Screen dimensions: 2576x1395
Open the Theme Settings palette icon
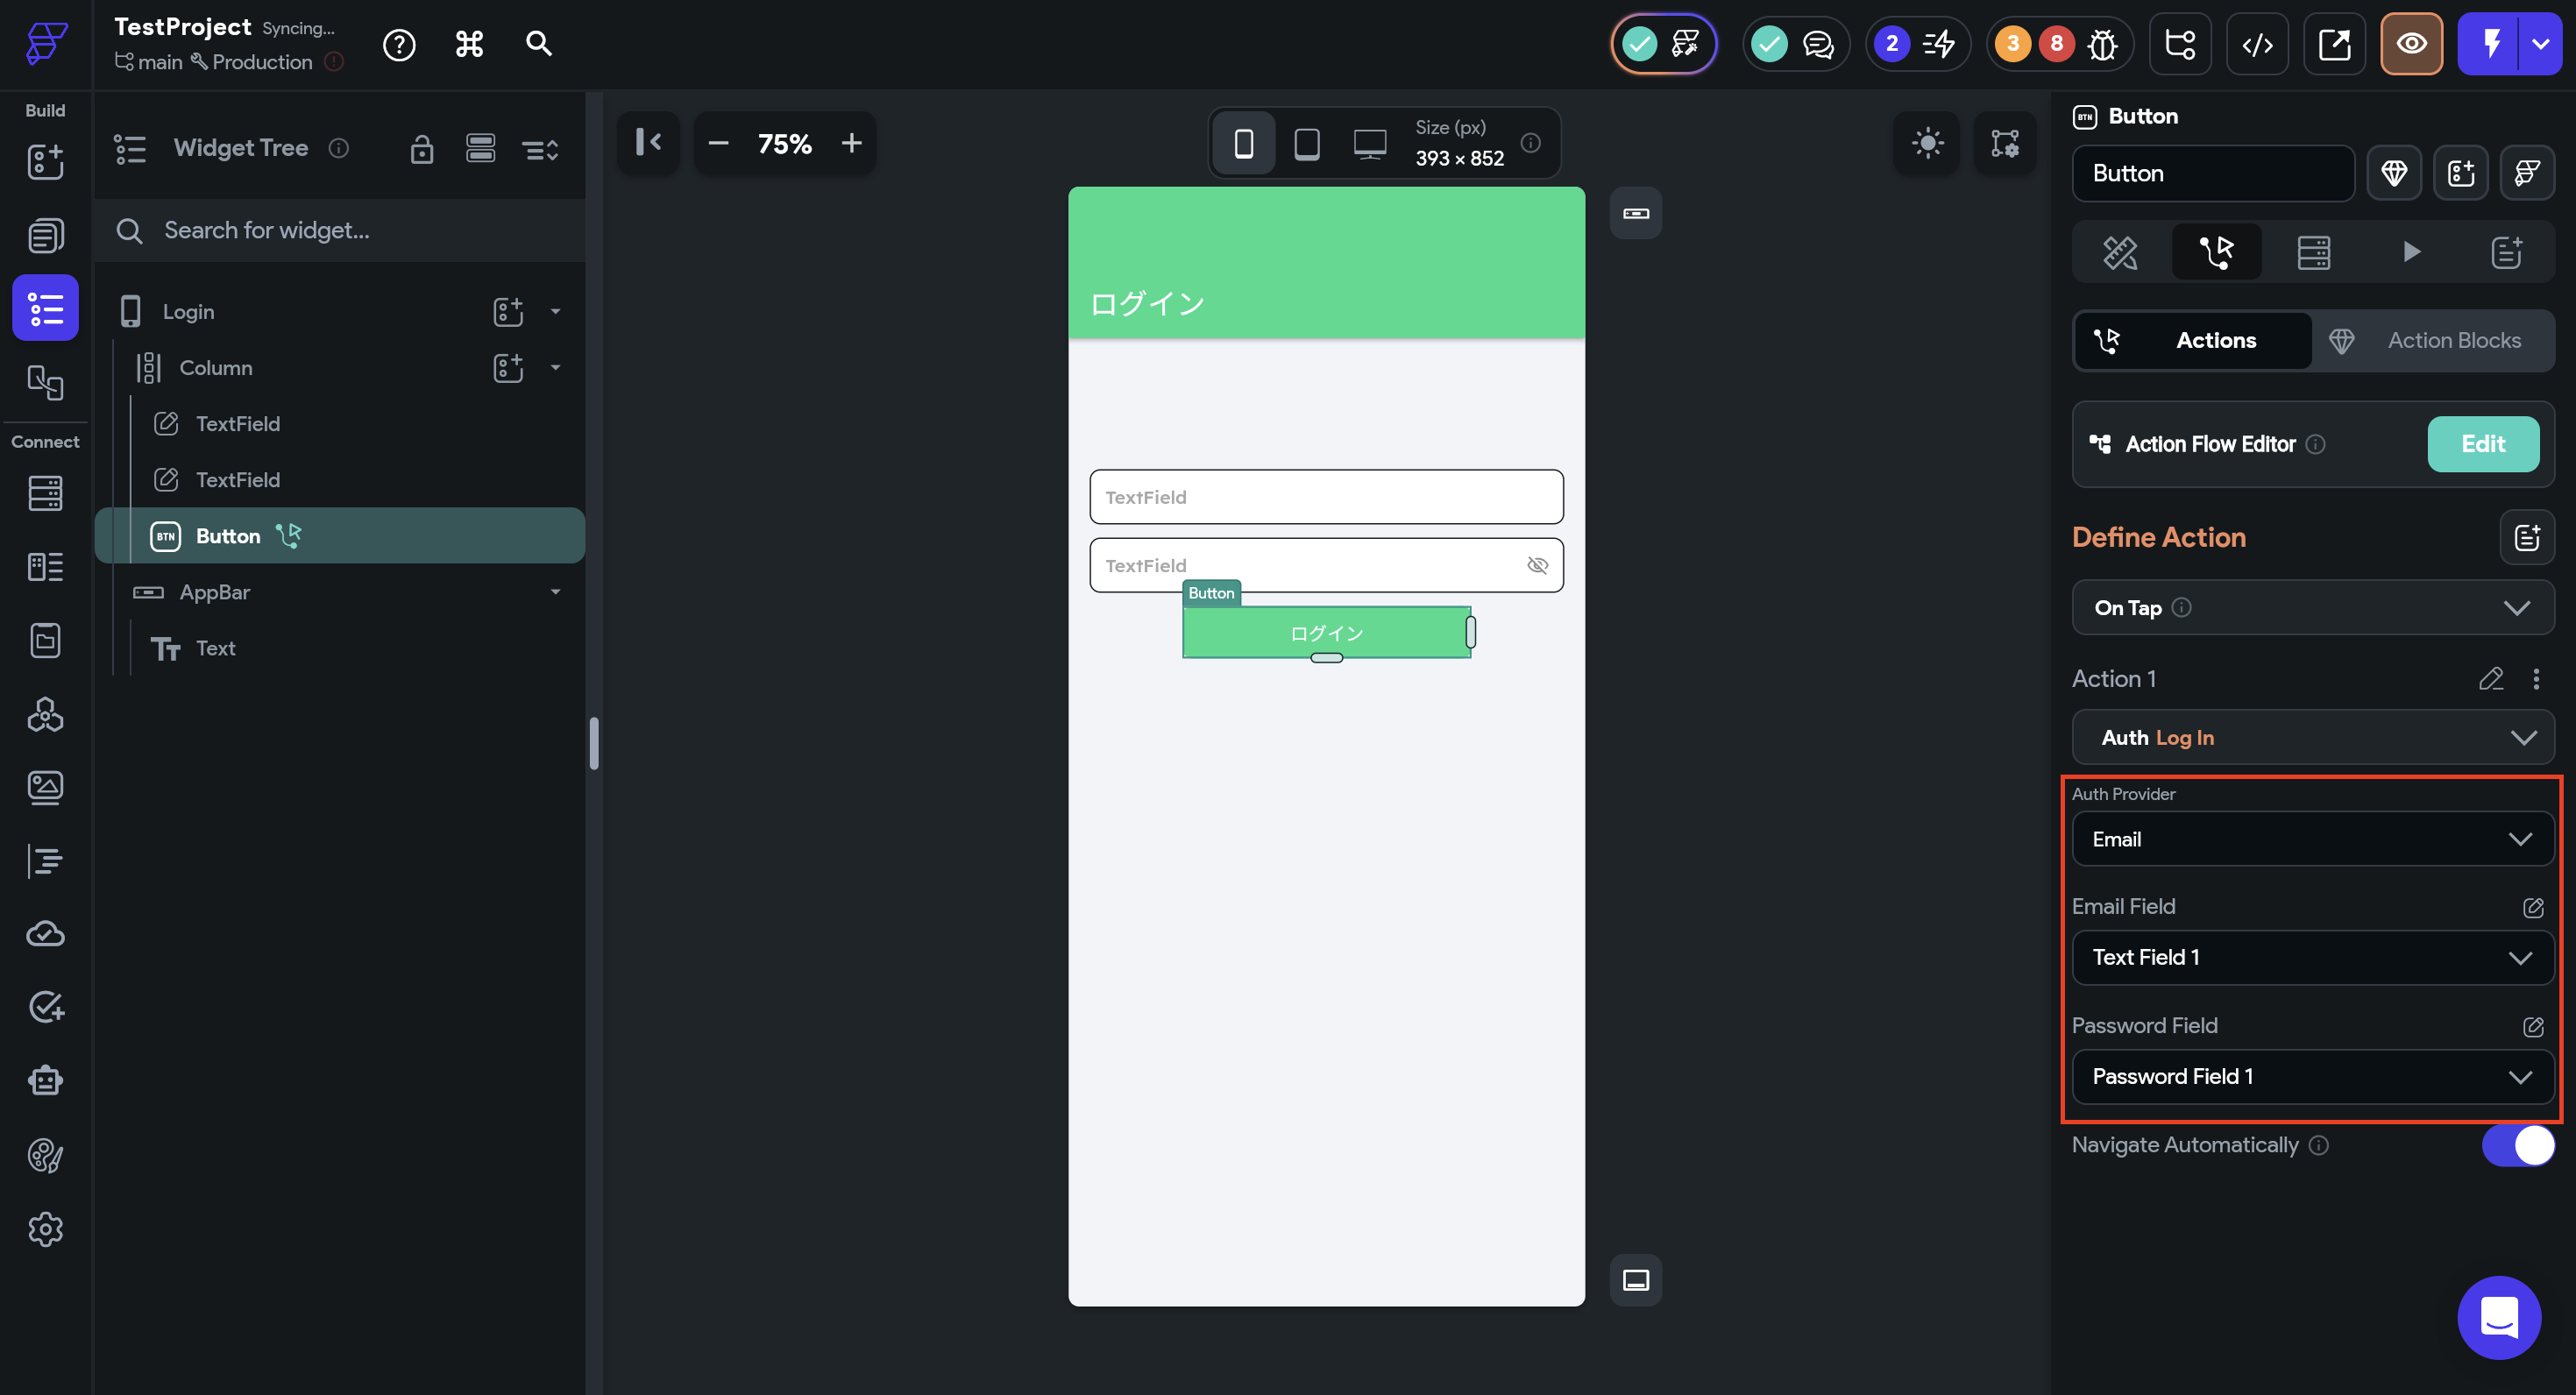tap(45, 1155)
